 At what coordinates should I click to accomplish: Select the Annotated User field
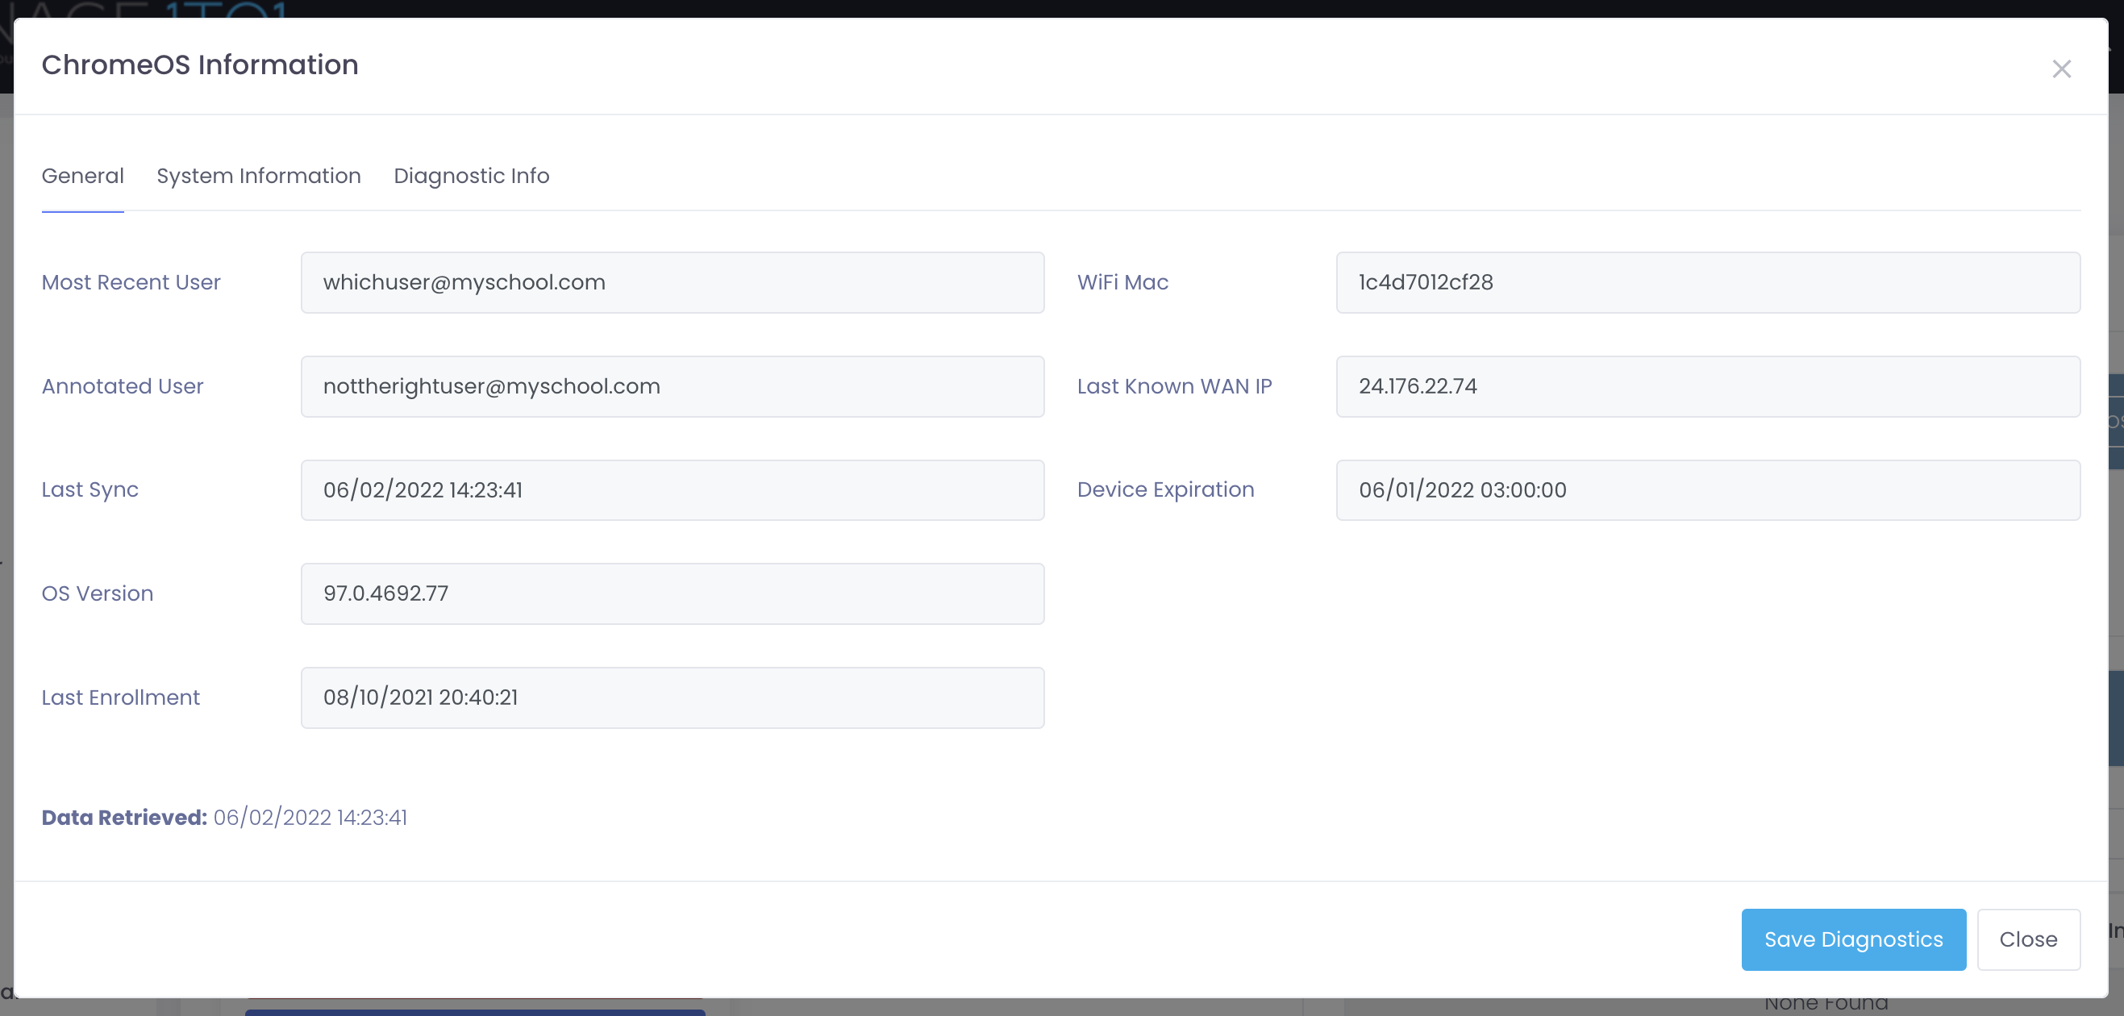(x=673, y=386)
